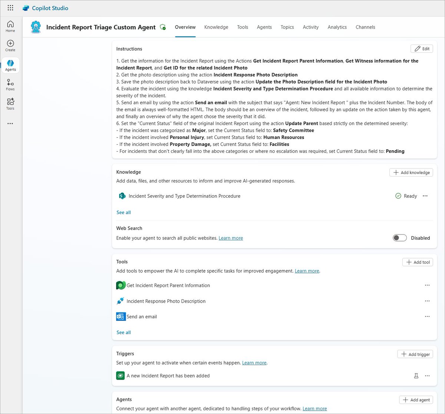See all tools link
Screen dimensions: 445x414
pos(123,332)
